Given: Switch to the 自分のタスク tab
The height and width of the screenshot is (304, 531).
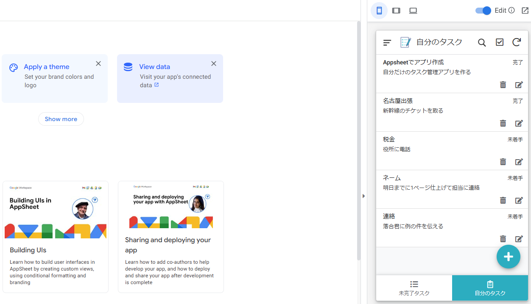Looking at the screenshot, I should (x=490, y=288).
